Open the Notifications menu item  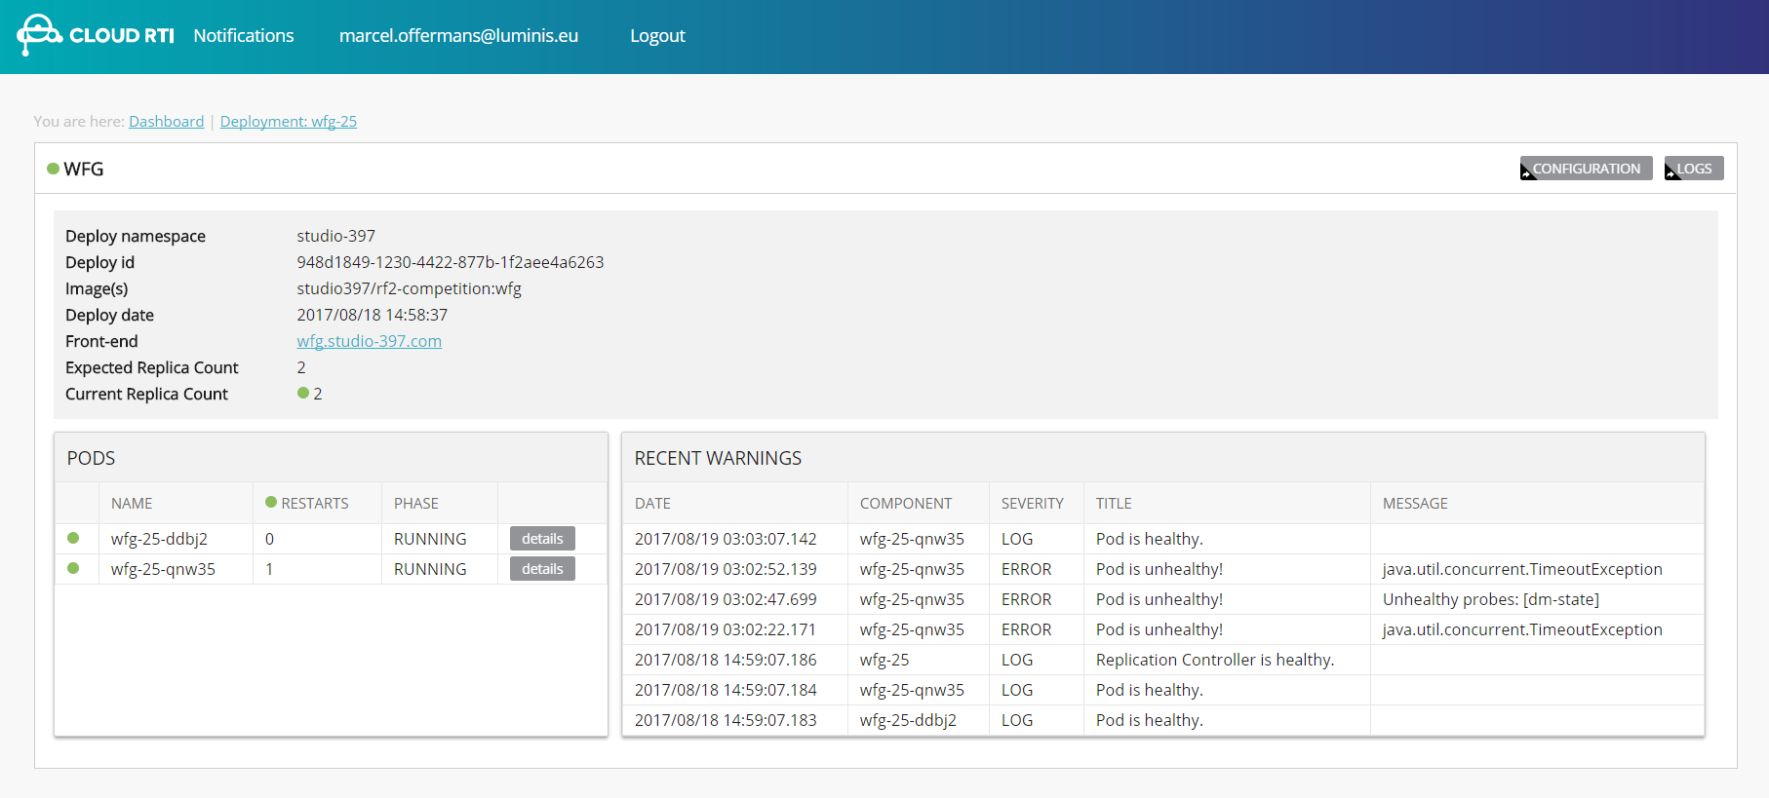[x=244, y=36]
